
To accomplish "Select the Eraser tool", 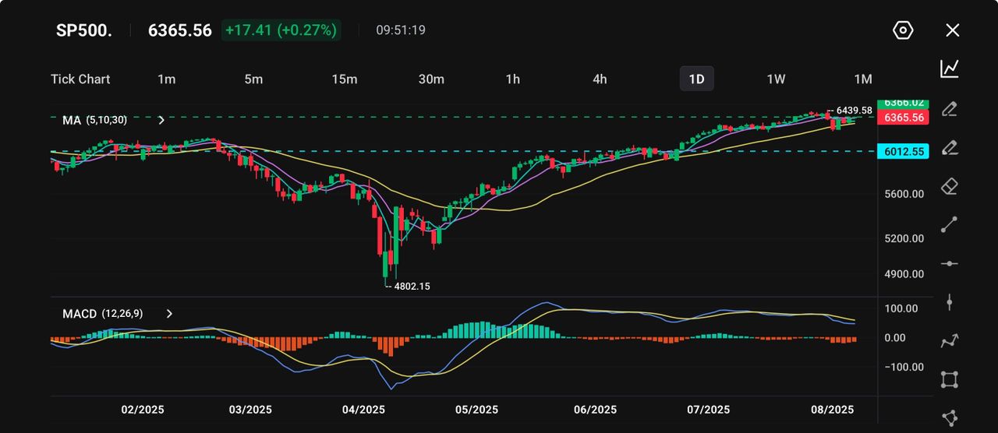I will coord(949,186).
